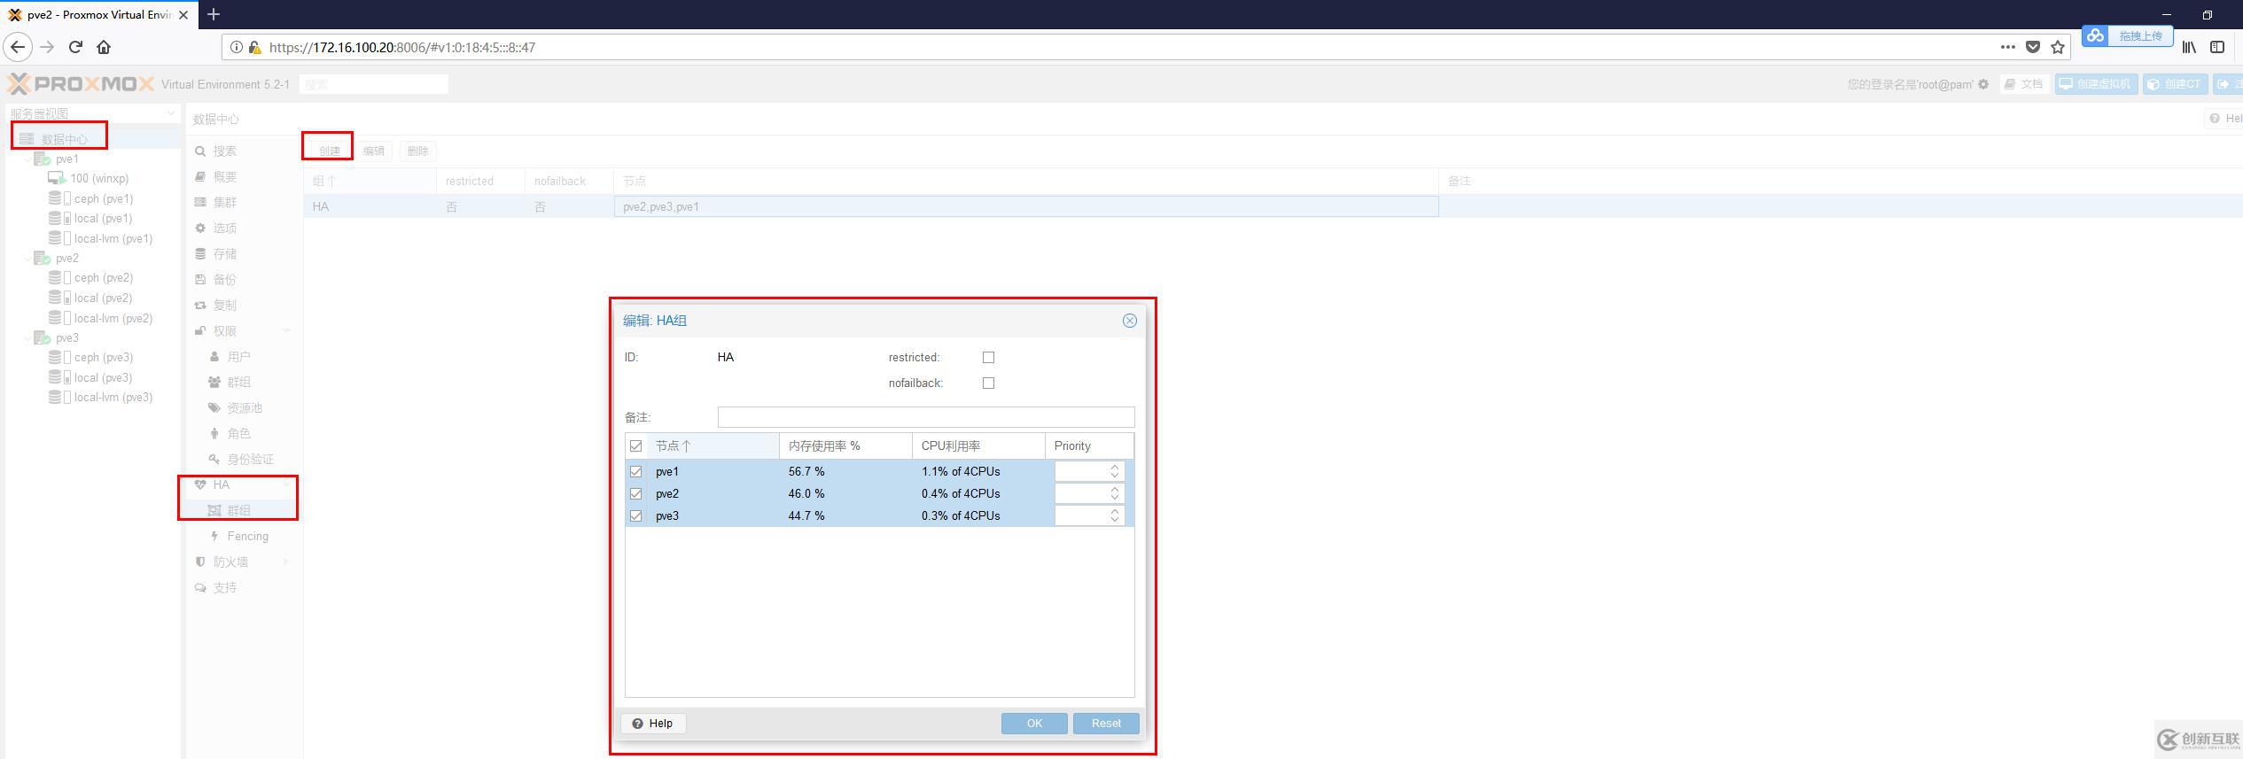Click the 创建虚拟机 create VM button
The image size is (2243, 759).
[x=2095, y=84]
